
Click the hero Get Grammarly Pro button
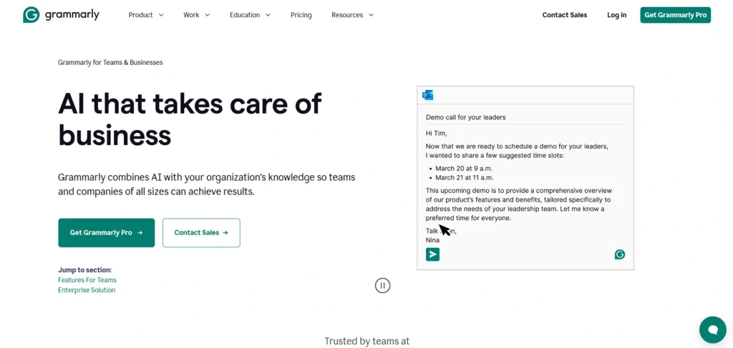click(106, 232)
